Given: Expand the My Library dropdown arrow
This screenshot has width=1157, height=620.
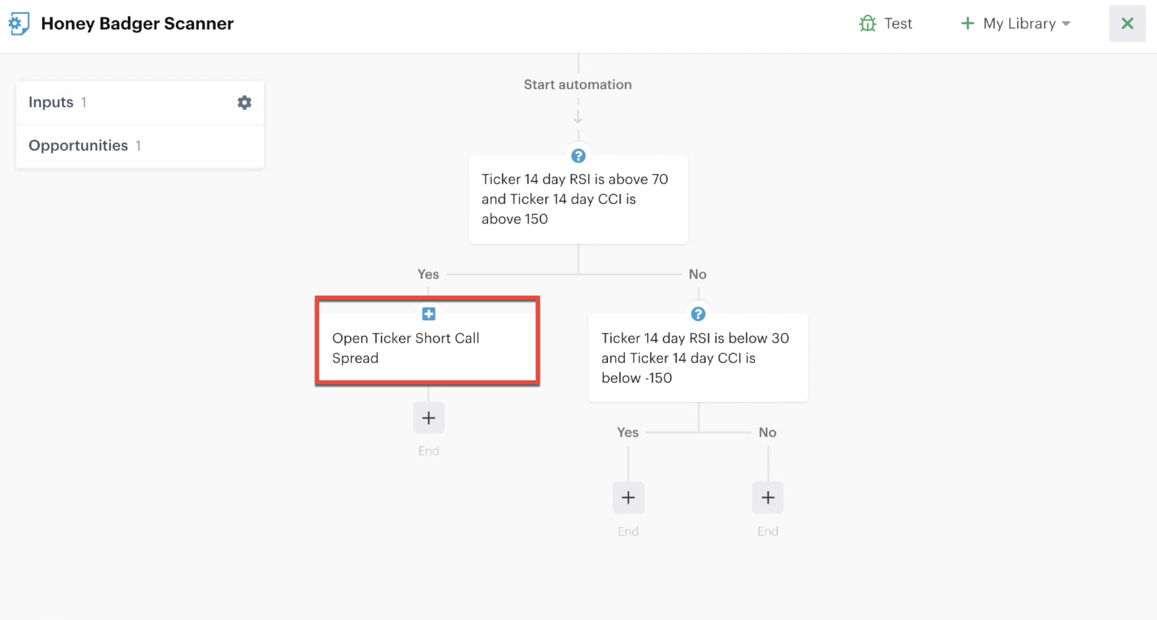Looking at the screenshot, I should tap(1066, 24).
